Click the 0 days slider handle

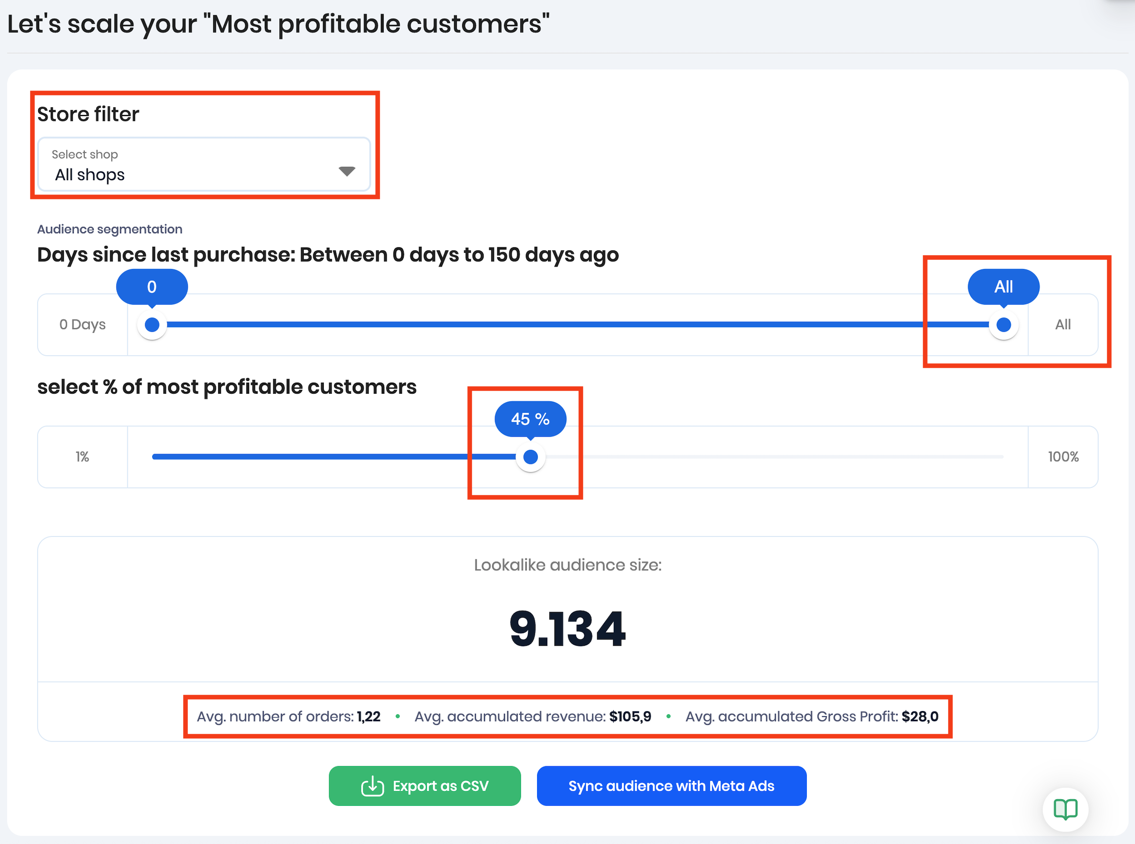coord(152,324)
